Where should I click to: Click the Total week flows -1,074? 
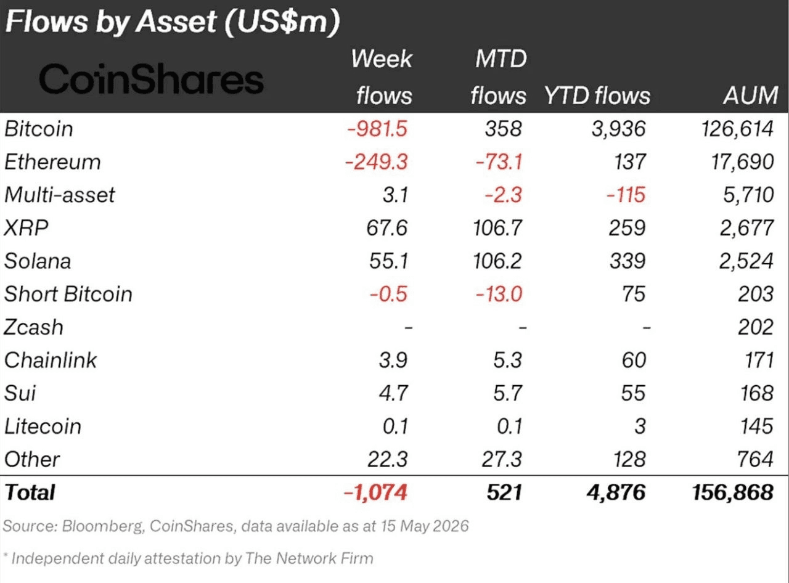tap(376, 492)
